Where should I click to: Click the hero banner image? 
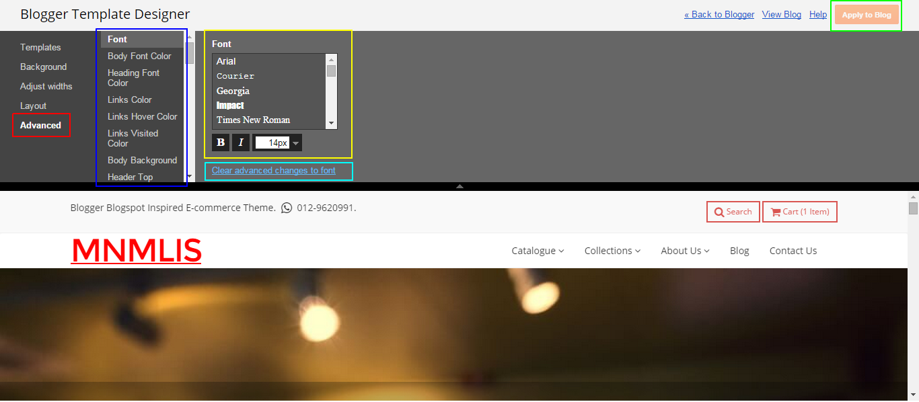click(453, 335)
